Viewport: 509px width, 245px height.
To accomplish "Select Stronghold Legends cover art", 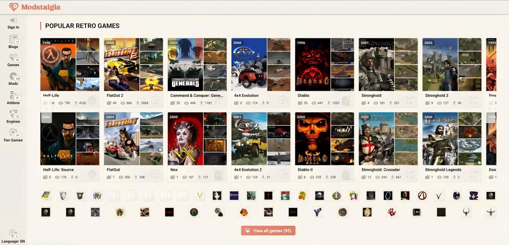I will (440, 139).
